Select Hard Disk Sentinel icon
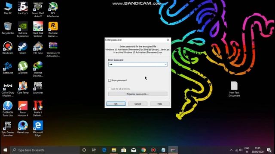The height and width of the screenshot is (154, 275). coord(38,30)
